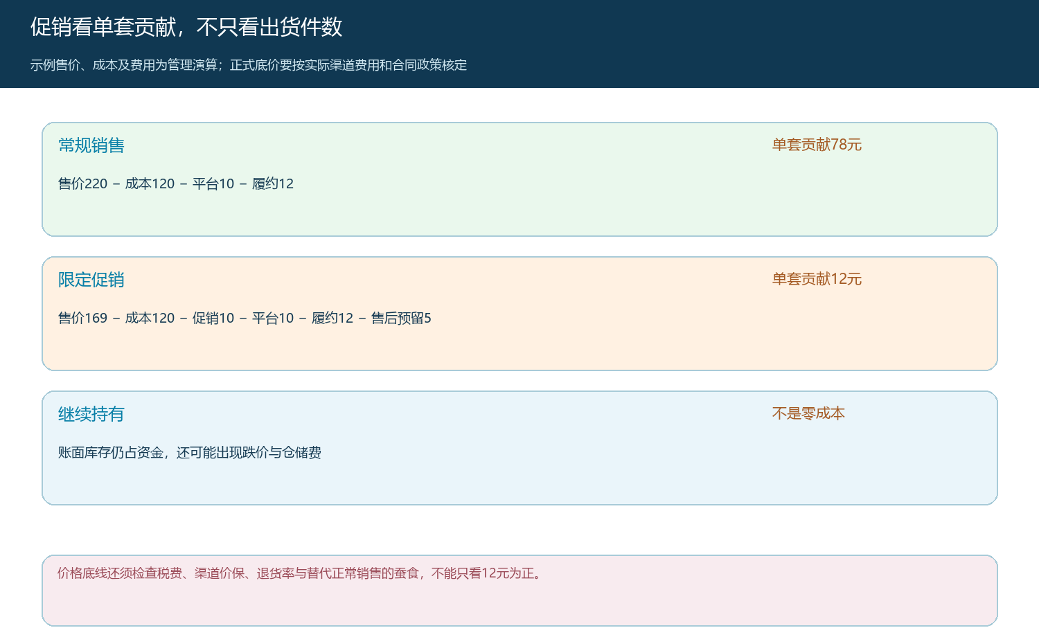Click the 单套贡献12元 label
Image resolution: width=1039 pixels, height=637 pixels.
tap(817, 279)
